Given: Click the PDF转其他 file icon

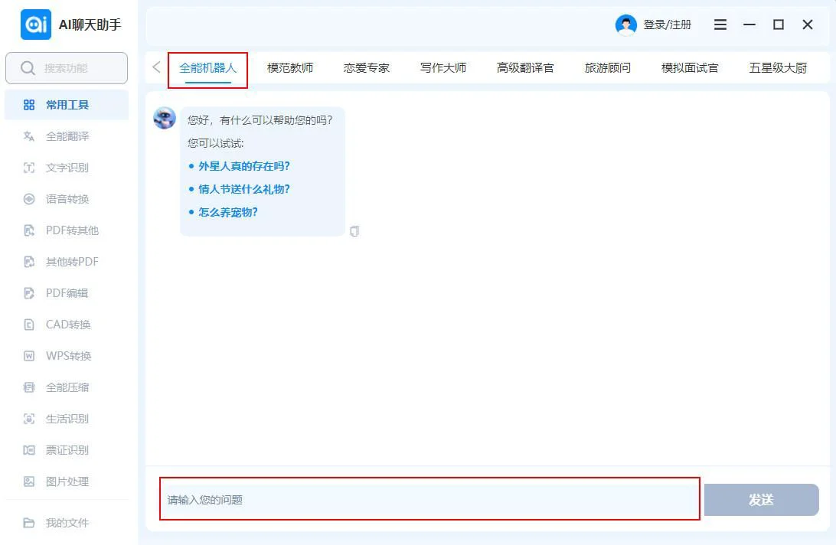Looking at the screenshot, I should (x=29, y=231).
